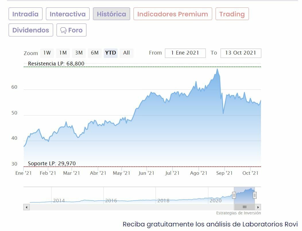Show All historical data range

[x=126, y=53]
